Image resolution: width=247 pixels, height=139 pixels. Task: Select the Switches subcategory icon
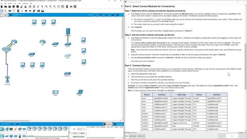7,136
